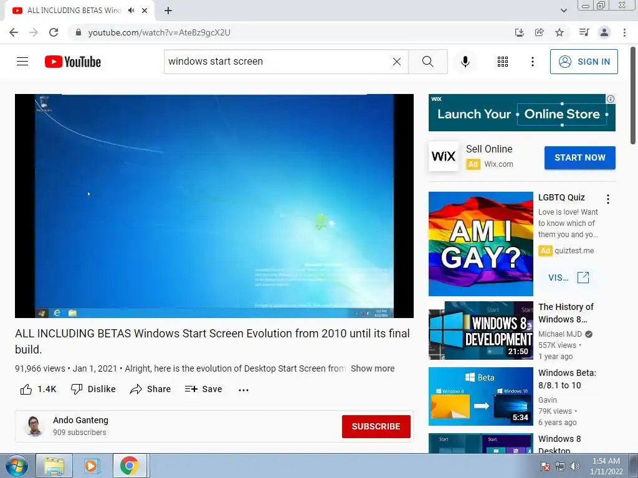Open Ando Ganteng channel avatar
638x478 pixels.
click(34, 426)
